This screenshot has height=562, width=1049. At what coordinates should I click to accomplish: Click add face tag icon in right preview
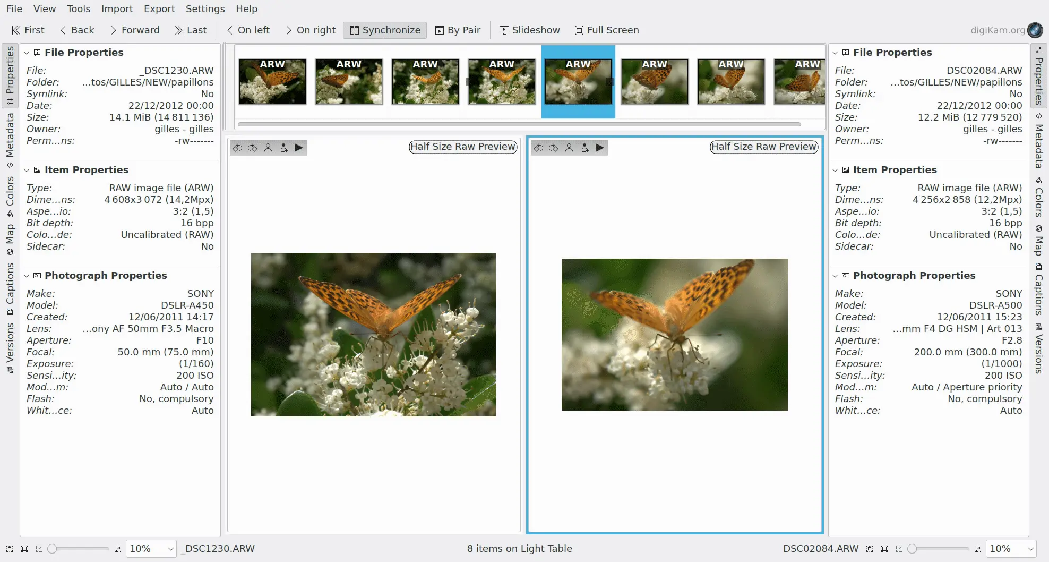click(584, 148)
